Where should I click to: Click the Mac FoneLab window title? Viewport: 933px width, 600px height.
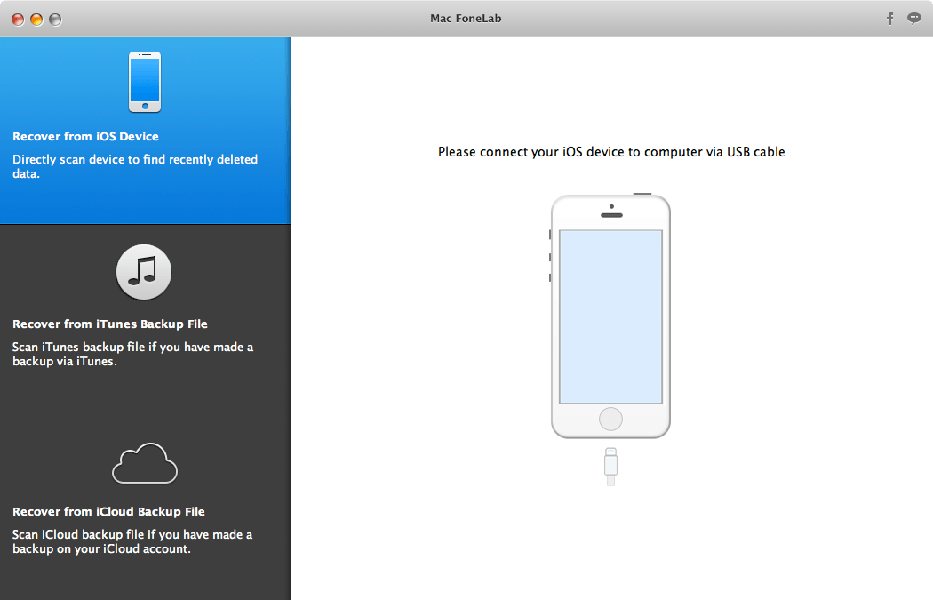(466, 19)
